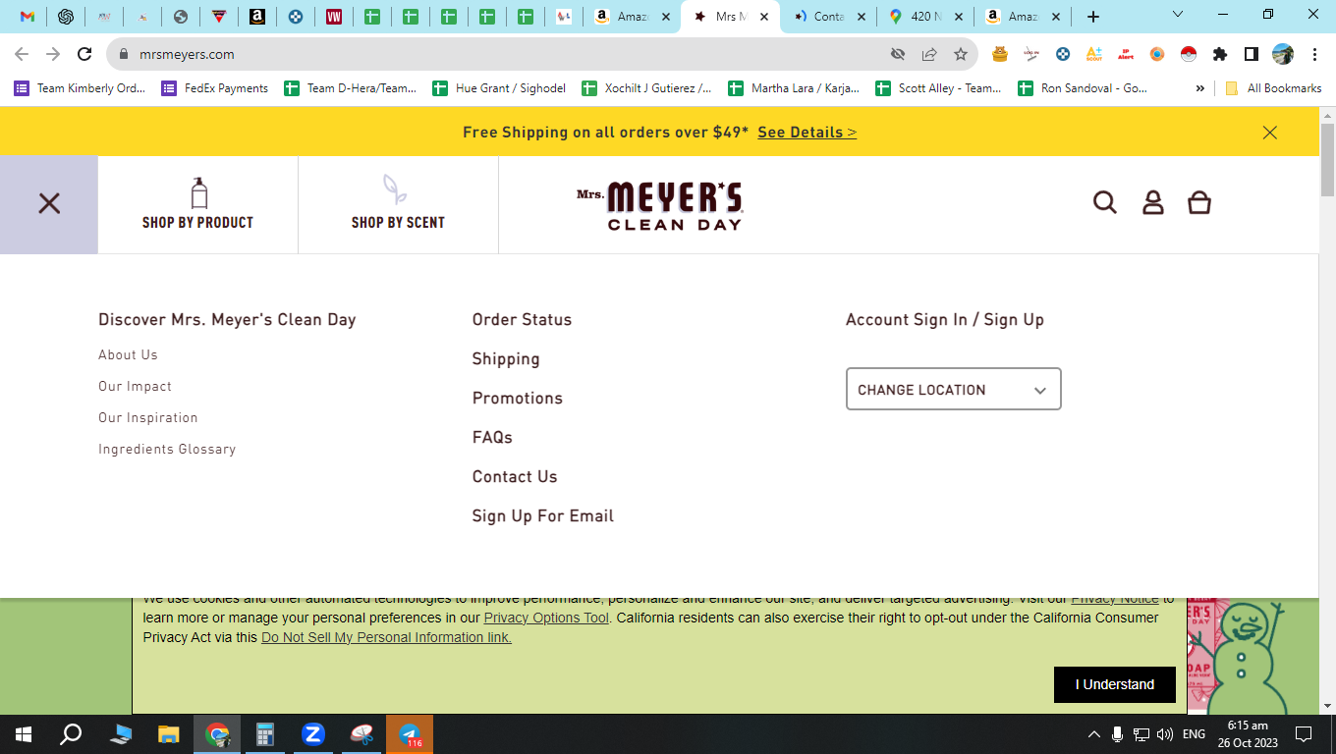Go back to the previous page
The image size is (1336, 754).
point(22,54)
